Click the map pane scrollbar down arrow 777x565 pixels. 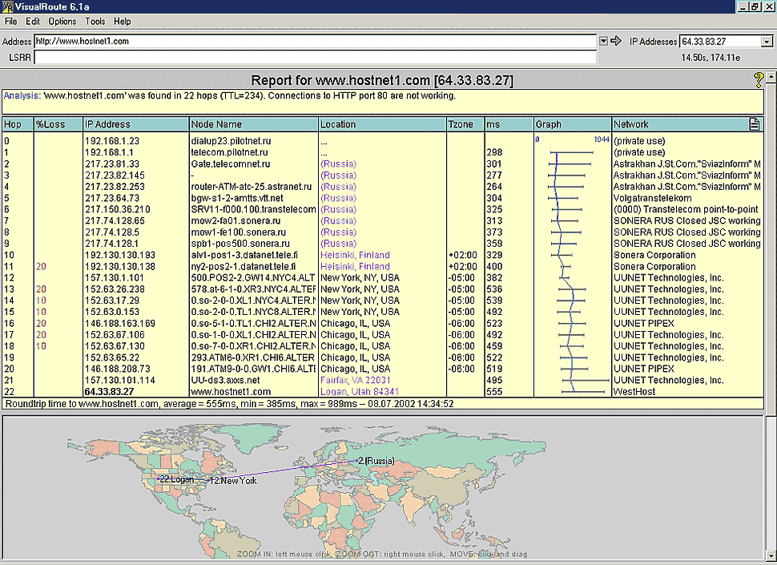click(771, 555)
